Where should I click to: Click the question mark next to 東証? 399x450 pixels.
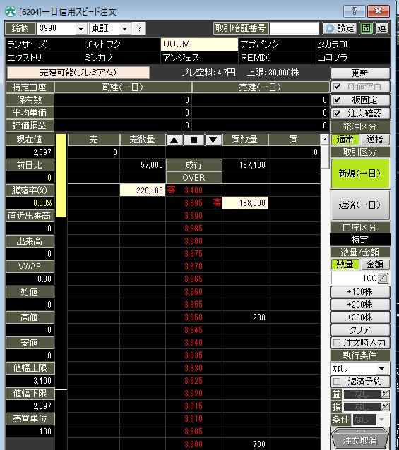click(x=139, y=28)
